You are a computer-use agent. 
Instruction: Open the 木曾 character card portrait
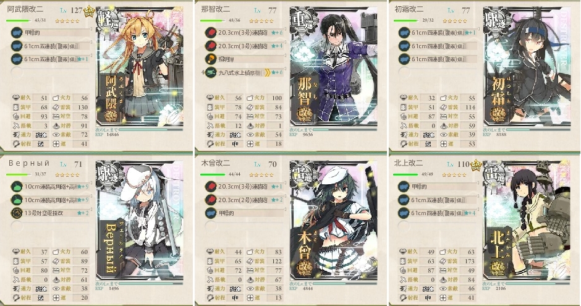(333, 221)
